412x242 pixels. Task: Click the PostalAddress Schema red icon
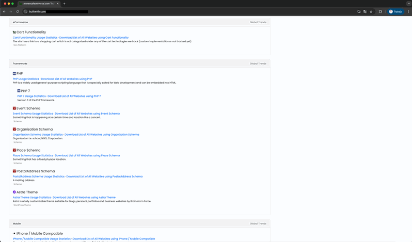(x=14, y=171)
